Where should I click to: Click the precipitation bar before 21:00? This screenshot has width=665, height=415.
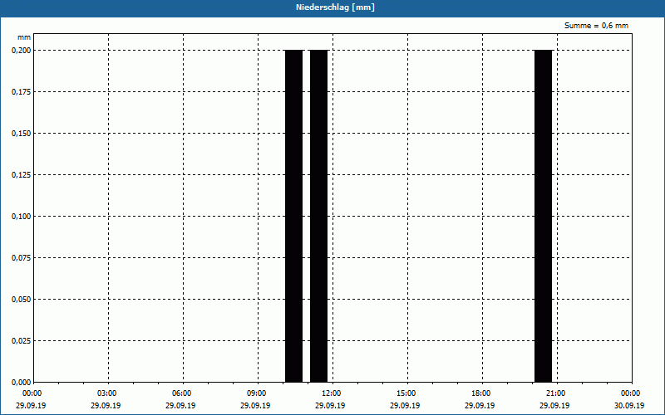tap(544, 216)
